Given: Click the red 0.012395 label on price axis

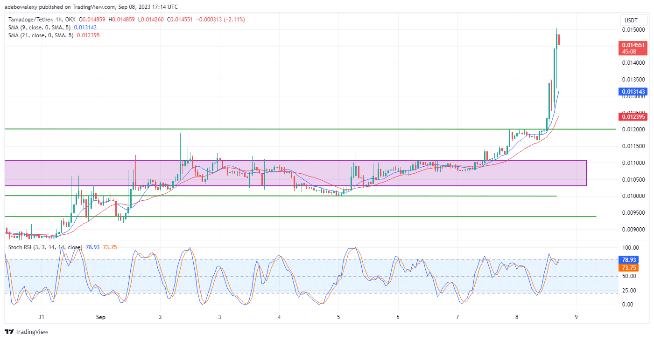Looking at the screenshot, I should 633,116.
